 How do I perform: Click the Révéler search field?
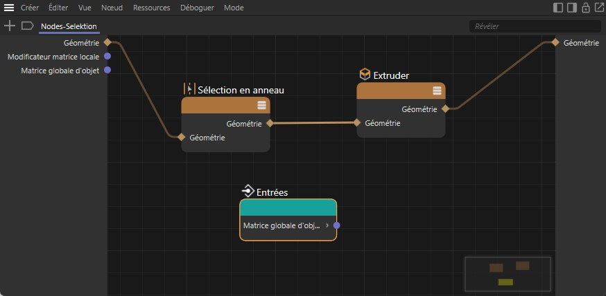534,26
